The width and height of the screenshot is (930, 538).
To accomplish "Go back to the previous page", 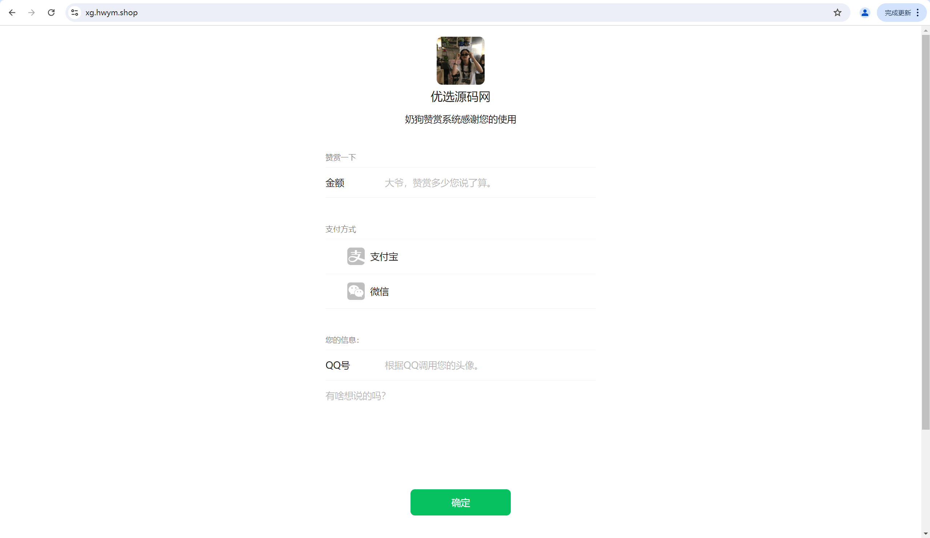I will 12,13.
